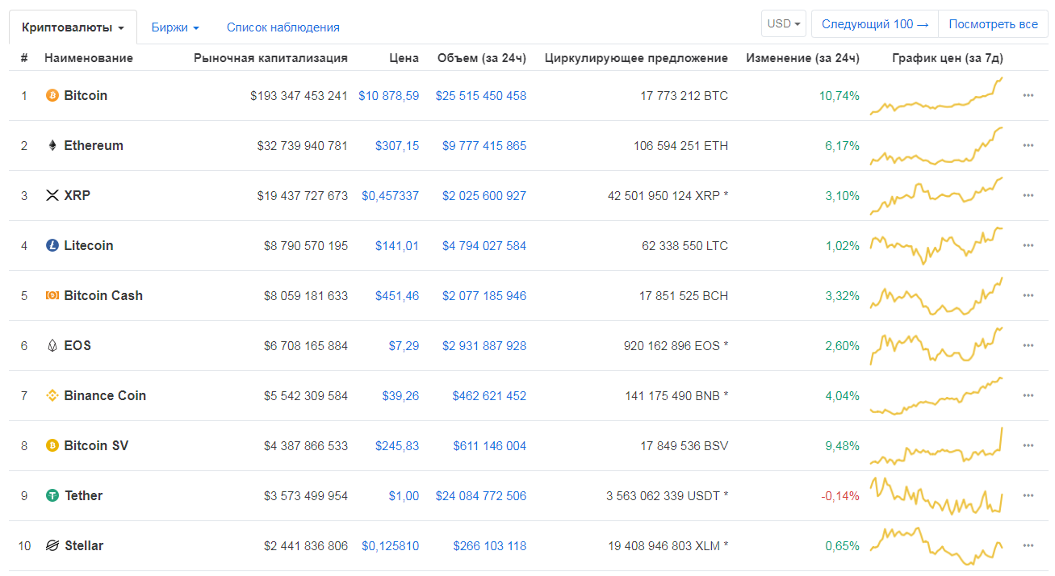This screenshot has height=576, width=1055.
Task: Click the Stellar logo icon
Action: 52,546
